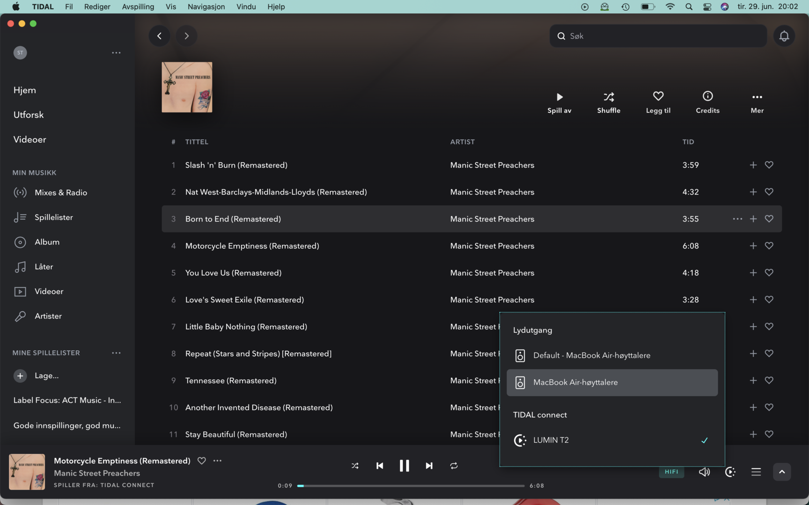This screenshot has height=505, width=809.
Task: Click the ST profile avatar
Action: point(20,52)
